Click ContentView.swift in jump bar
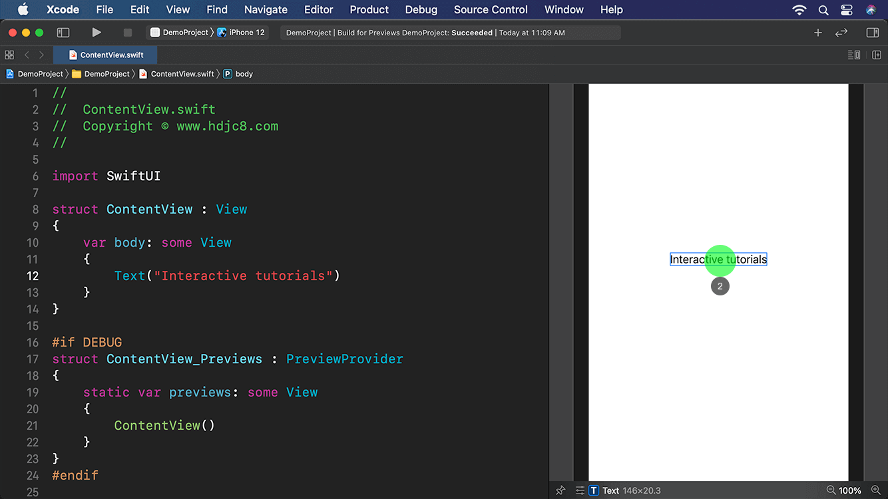This screenshot has width=888, height=499. (176, 74)
